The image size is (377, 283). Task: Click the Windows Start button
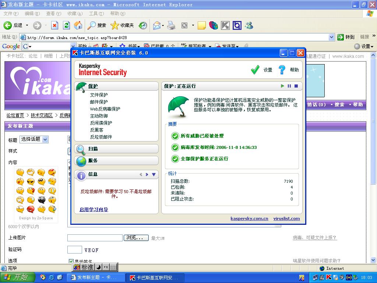coord(18,277)
